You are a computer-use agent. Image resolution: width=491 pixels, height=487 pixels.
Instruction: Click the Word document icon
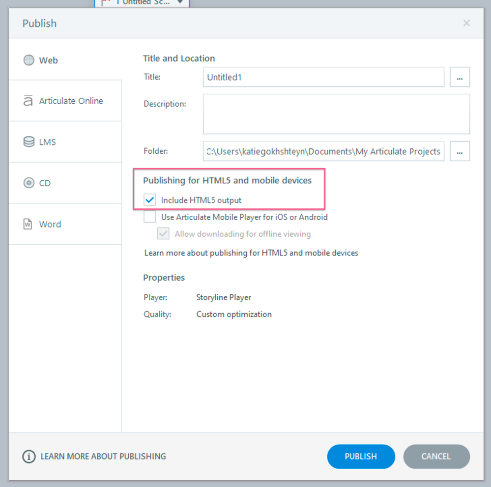tap(28, 224)
